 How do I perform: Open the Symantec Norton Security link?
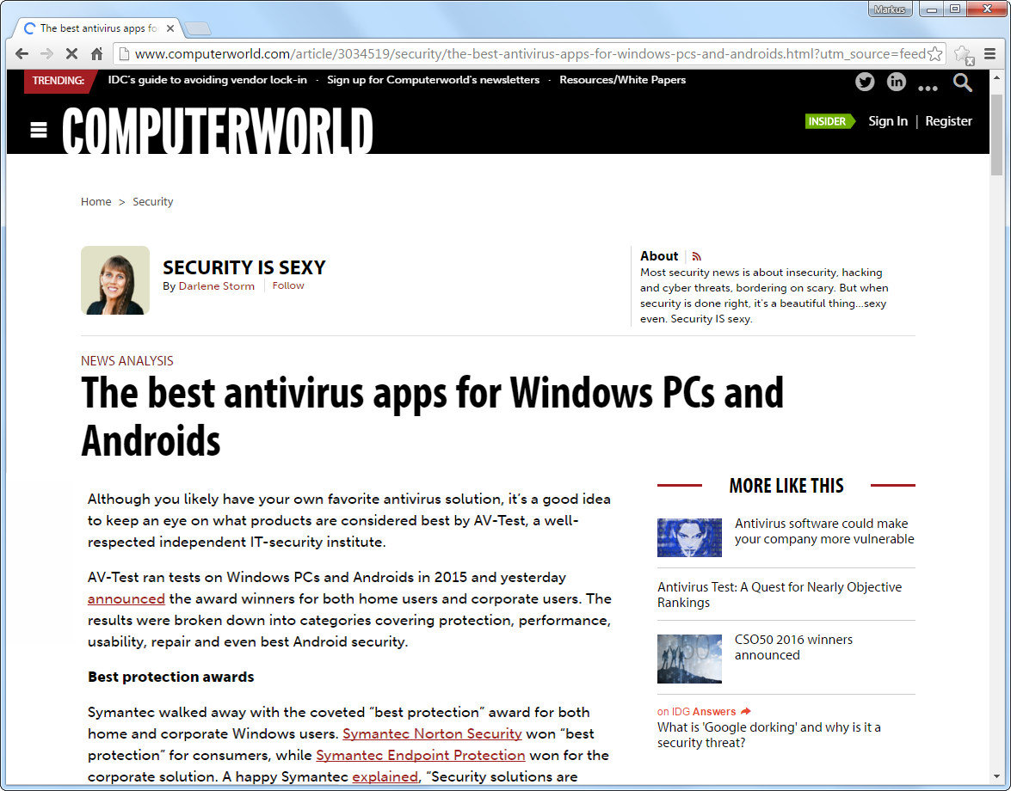[x=432, y=733]
